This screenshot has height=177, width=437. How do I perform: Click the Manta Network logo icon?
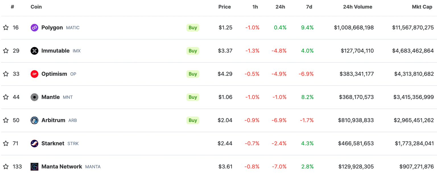point(34,167)
